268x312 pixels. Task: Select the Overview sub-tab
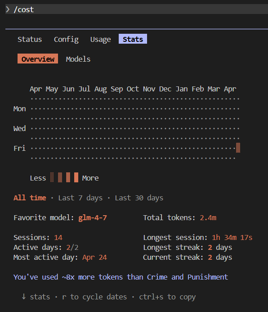(x=38, y=59)
